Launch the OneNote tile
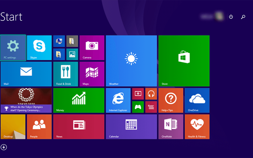The width and height of the screenshot is (253, 158). 171,127
